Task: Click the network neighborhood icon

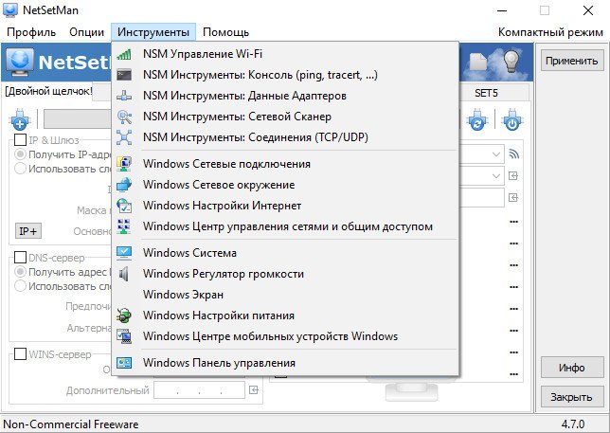Action: pyautogui.click(x=124, y=185)
